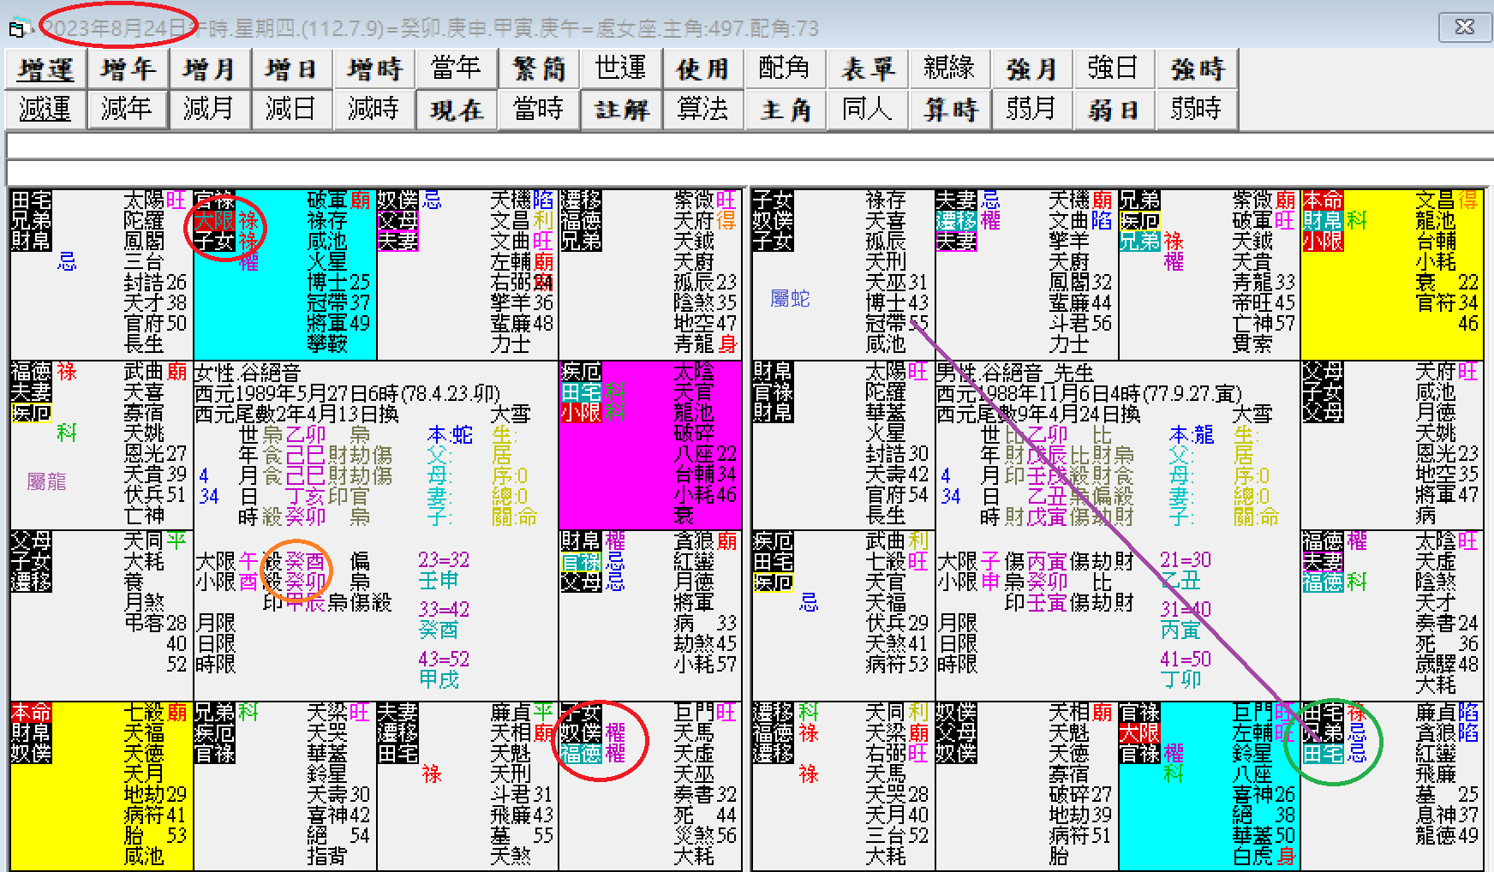Image resolution: width=1494 pixels, height=872 pixels.
Task: Click the 算時 button
Action: 950,110
